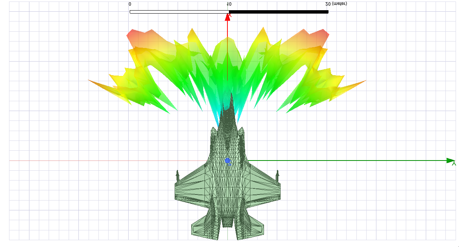Click the white half of scale bar
This screenshot has height=247, width=459.
[179, 12]
